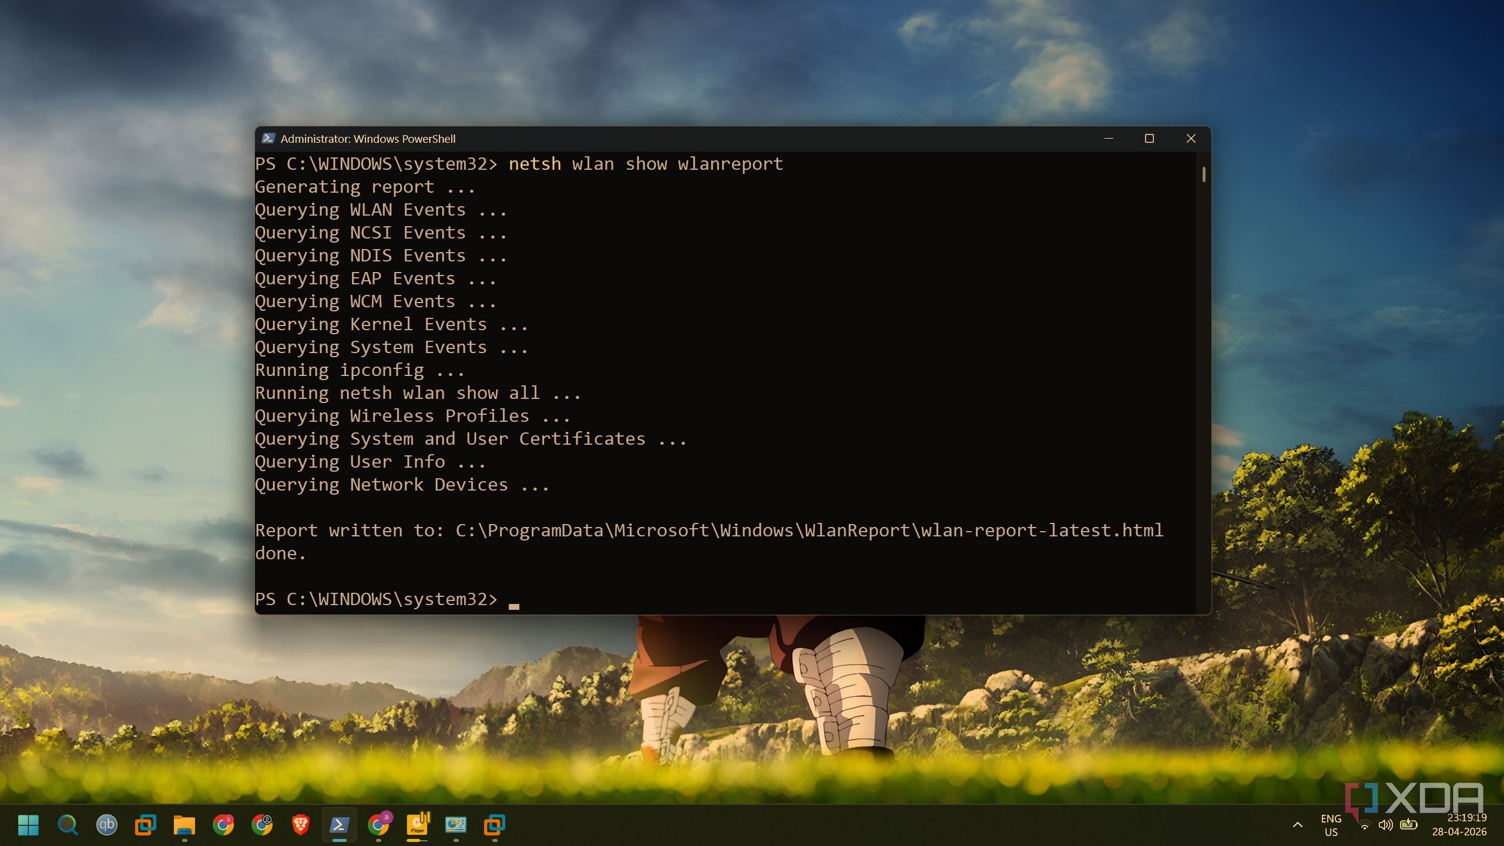Click the 'Administrator: Windows PowerShell' title text
Viewport: 1504px width, 846px height.
pos(368,139)
